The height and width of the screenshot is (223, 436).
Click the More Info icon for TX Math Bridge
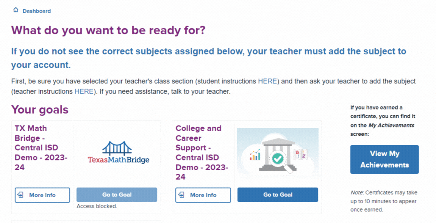coord(22,195)
